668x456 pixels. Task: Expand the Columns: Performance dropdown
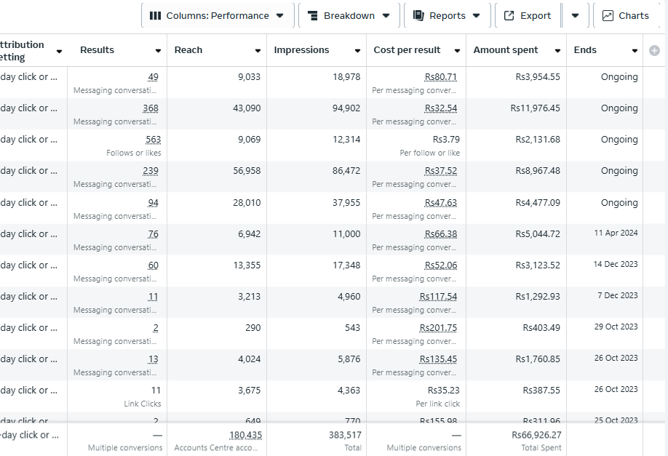[x=280, y=16]
